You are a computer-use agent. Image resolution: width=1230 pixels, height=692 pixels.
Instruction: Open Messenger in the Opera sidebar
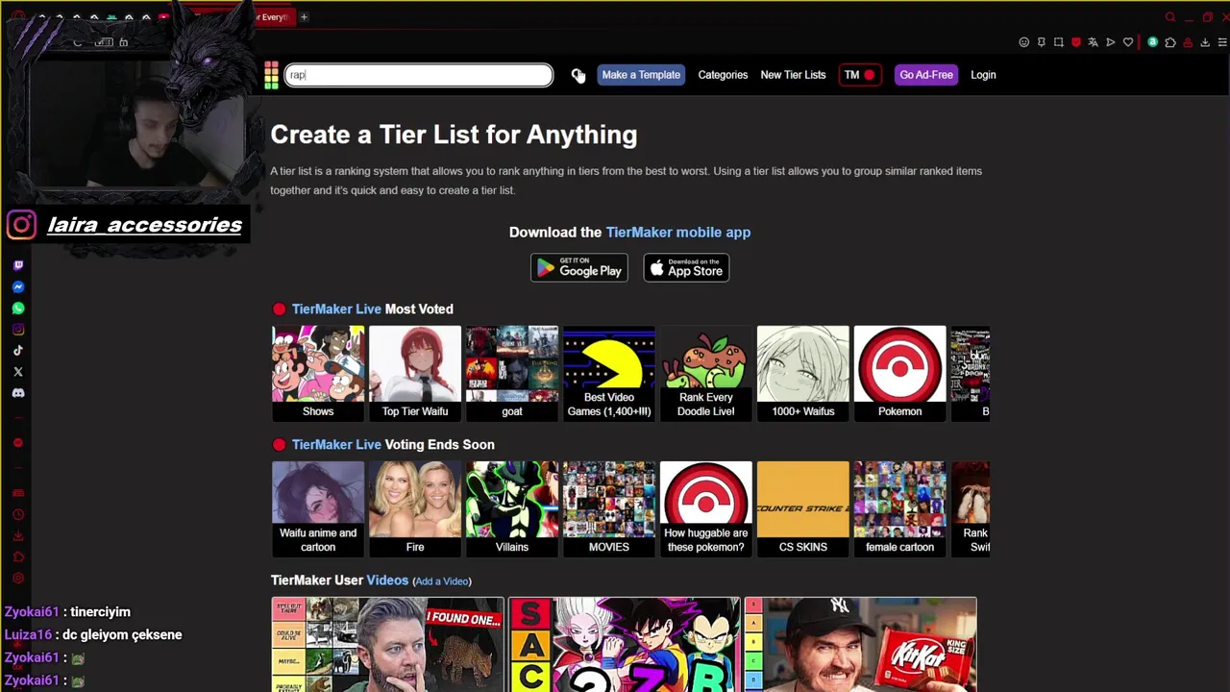click(18, 287)
